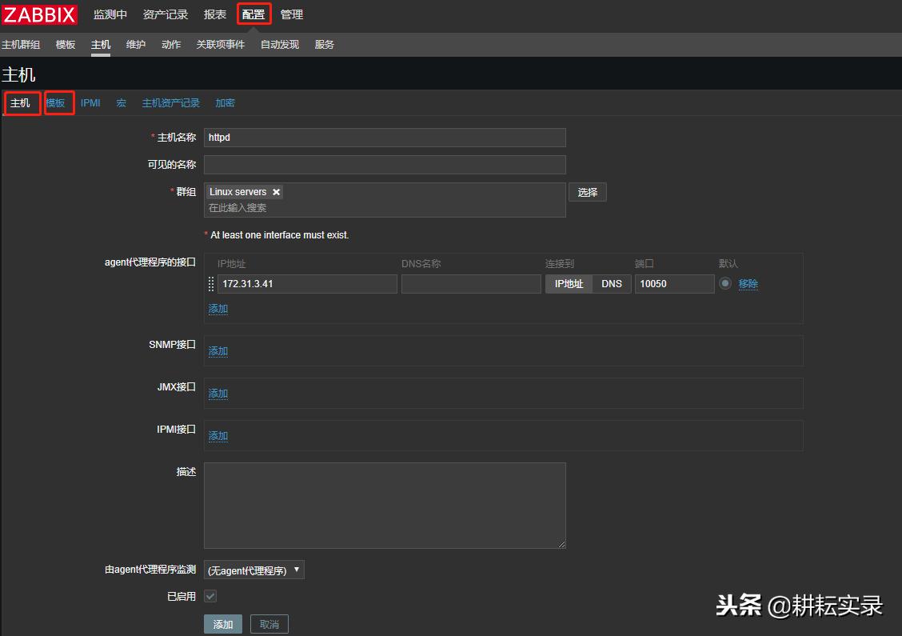The width and height of the screenshot is (902, 636).
Task: Click the drag handle of the agent interface row
Action: [x=211, y=283]
